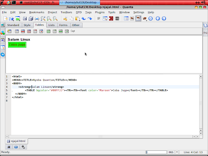
Task: Toggle INS insert mode in status bar
Action: click(171, 152)
